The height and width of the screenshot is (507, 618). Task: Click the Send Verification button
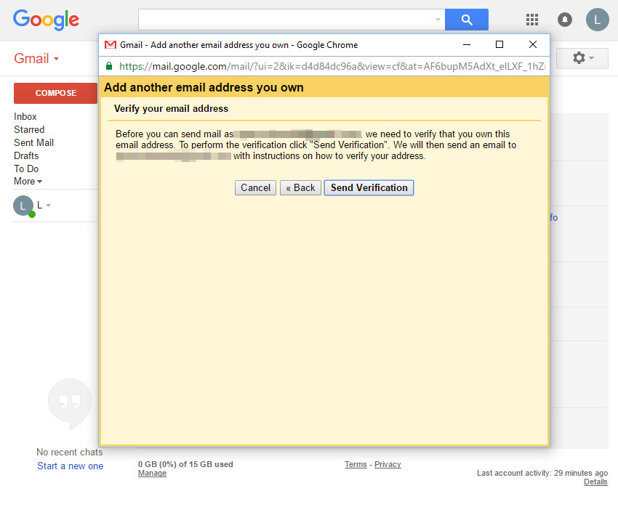click(x=369, y=187)
